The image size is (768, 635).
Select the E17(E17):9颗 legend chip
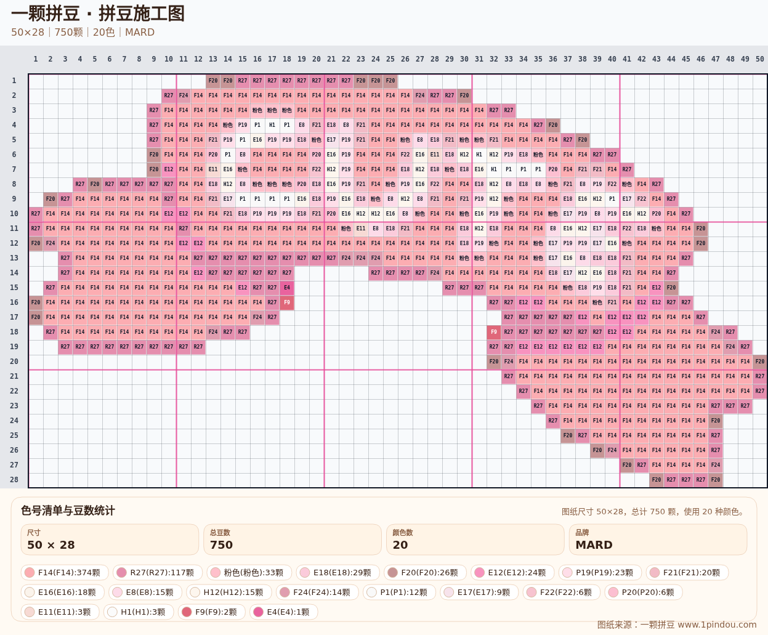pyautogui.click(x=479, y=593)
